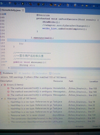This screenshot has height=135, width=100.
Task: Click the Open Type folder icon
Action: (x=51, y=5)
